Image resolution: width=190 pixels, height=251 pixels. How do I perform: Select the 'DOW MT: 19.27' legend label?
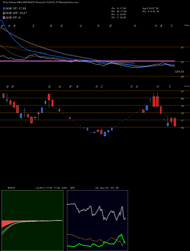(16, 13)
